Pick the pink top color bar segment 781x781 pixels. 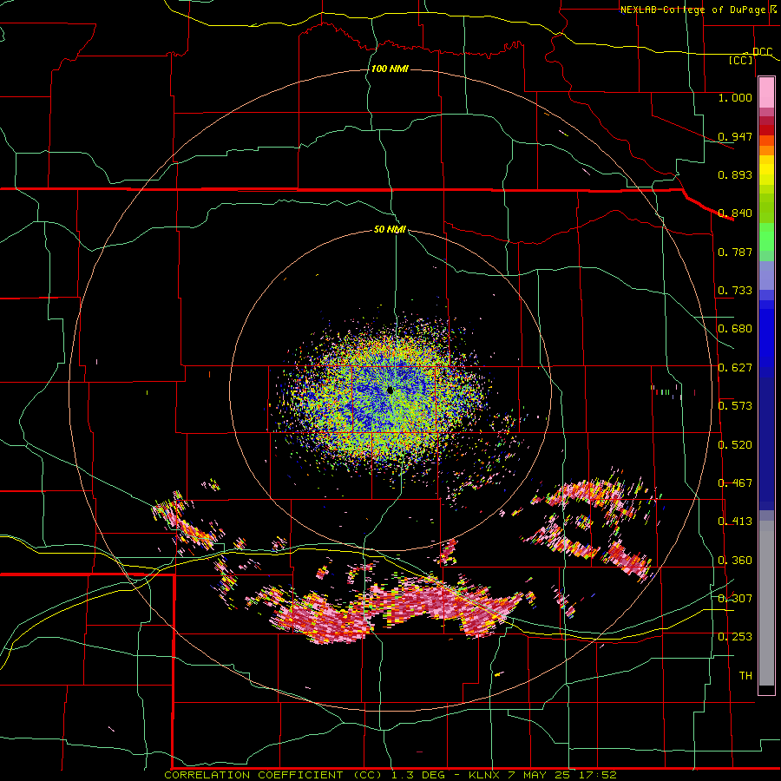tap(766, 93)
